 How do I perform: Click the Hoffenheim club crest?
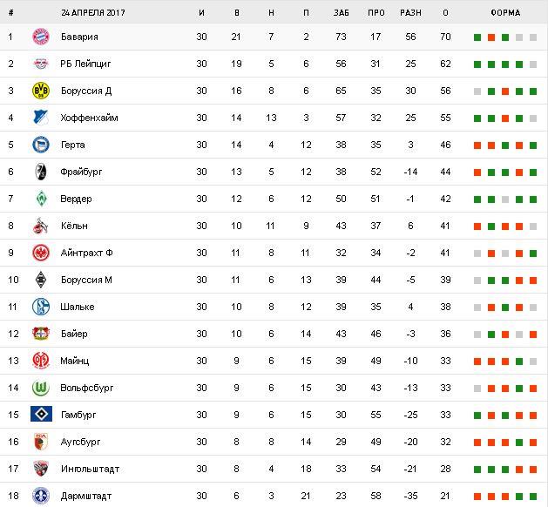[x=39, y=118]
